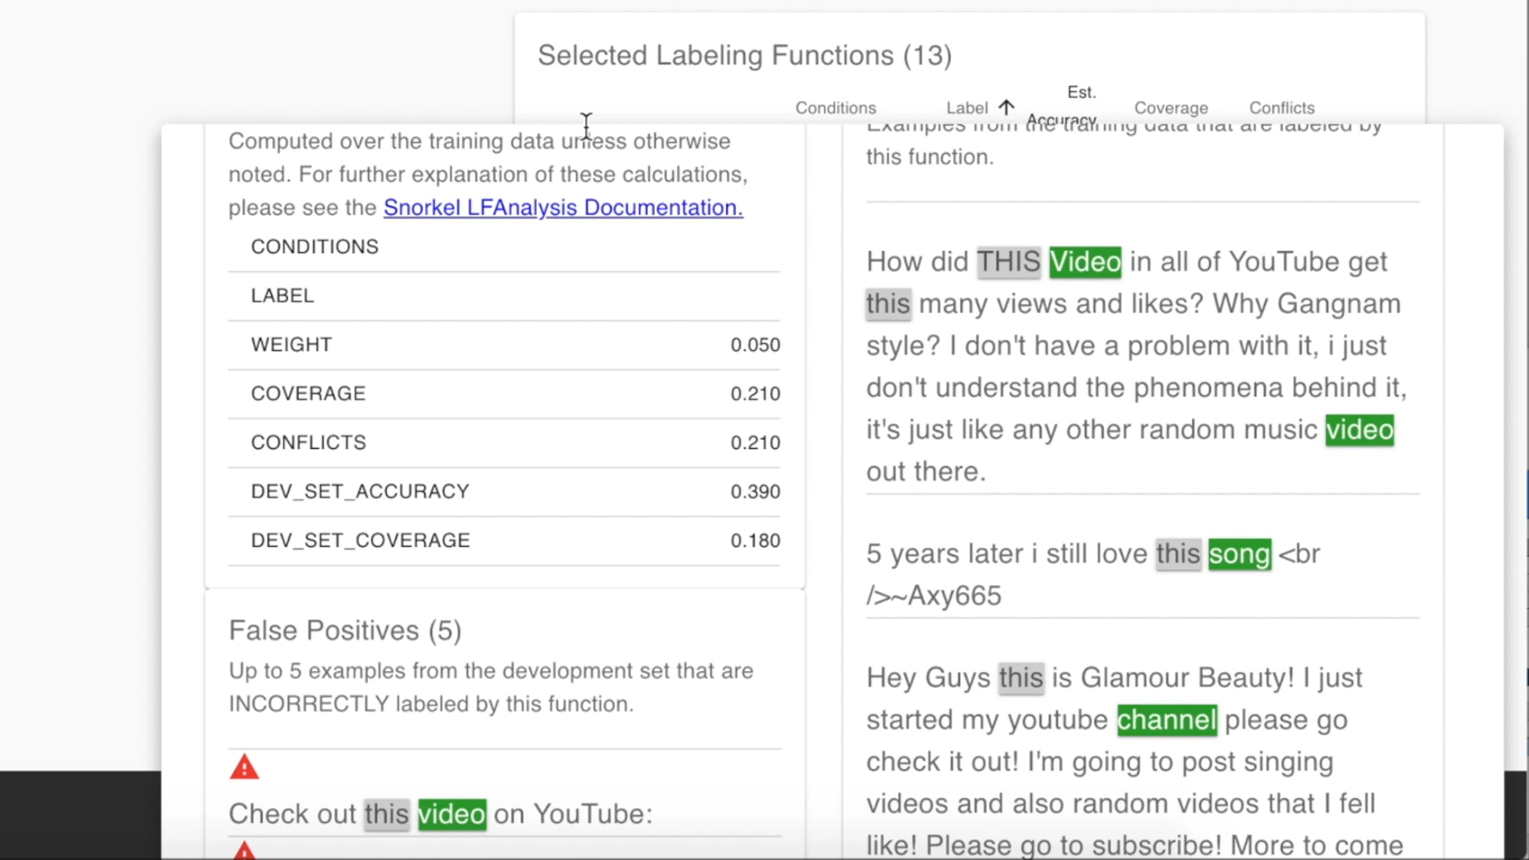
Task: Click the red warning icon above 'Check out this video'
Action: coord(244,767)
